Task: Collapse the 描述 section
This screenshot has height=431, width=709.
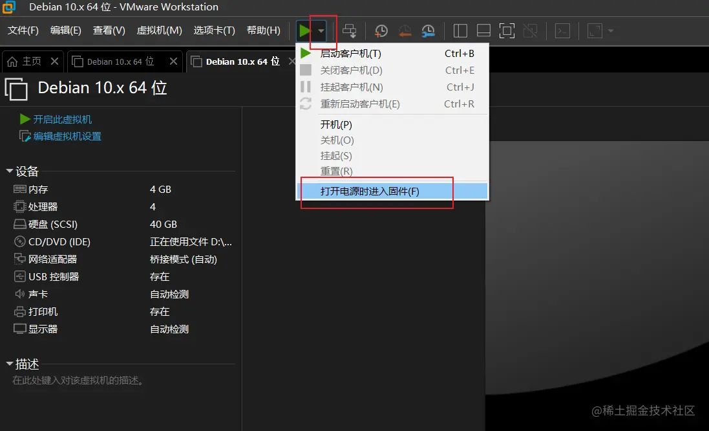Action: 10,364
